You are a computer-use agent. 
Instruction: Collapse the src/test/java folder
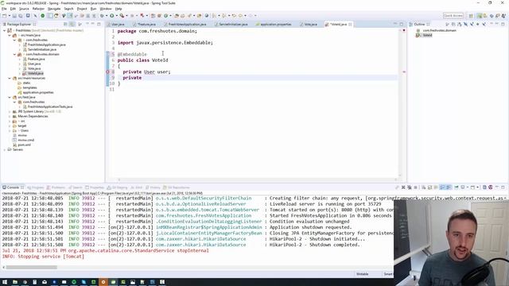pos(10,97)
